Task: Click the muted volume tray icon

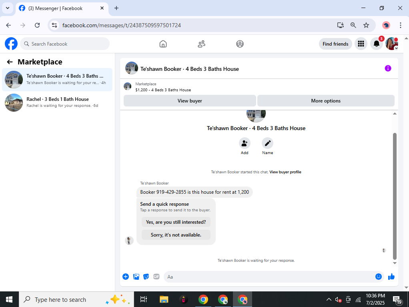Action: (x=338, y=300)
